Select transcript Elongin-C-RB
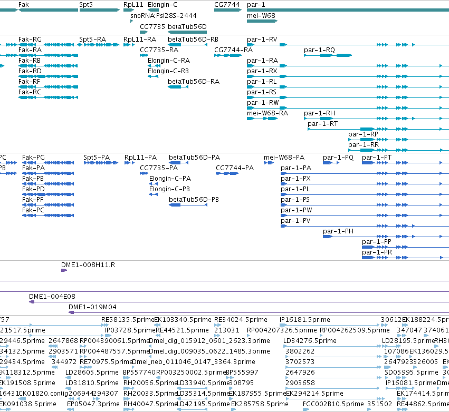 (x=153, y=76)
